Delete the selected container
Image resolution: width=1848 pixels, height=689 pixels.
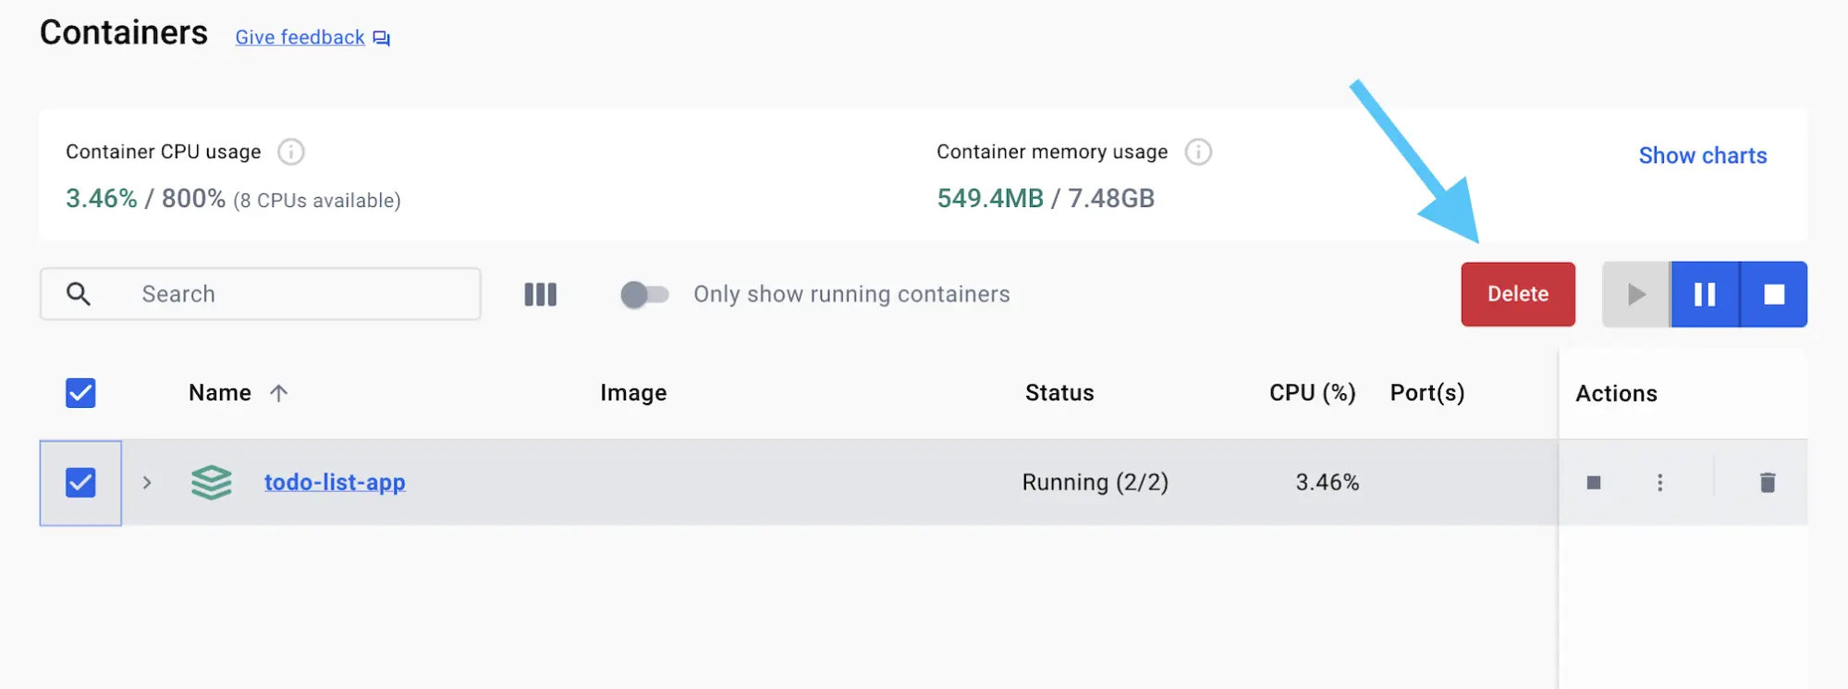tap(1517, 294)
